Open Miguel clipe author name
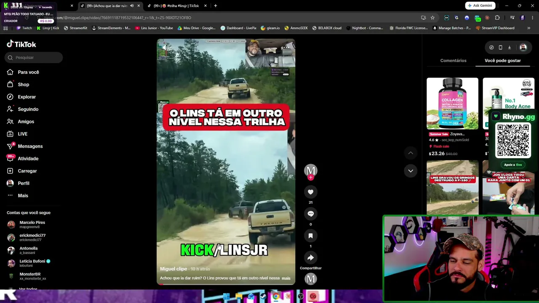This screenshot has width=539, height=303. click(x=173, y=269)
